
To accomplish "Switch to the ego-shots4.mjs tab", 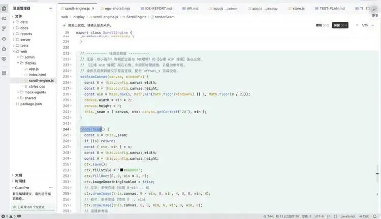I will 115,9.
